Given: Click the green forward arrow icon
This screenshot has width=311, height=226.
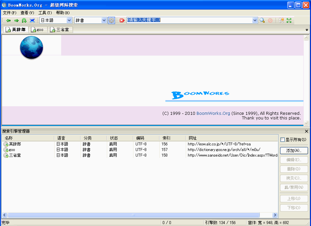Looking at the screenshot, I should point(16,20).
